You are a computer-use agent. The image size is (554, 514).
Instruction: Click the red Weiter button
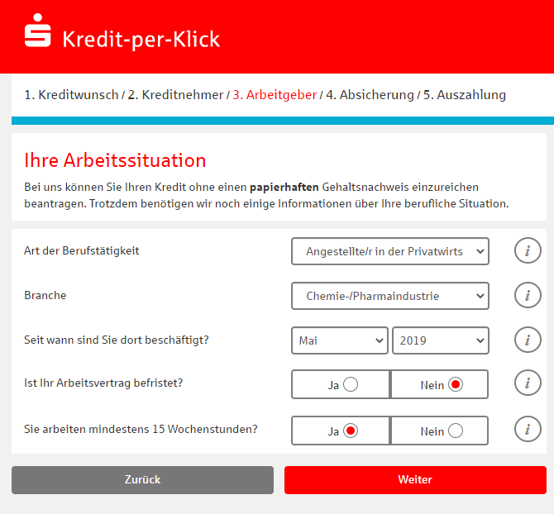click(415, 480)
